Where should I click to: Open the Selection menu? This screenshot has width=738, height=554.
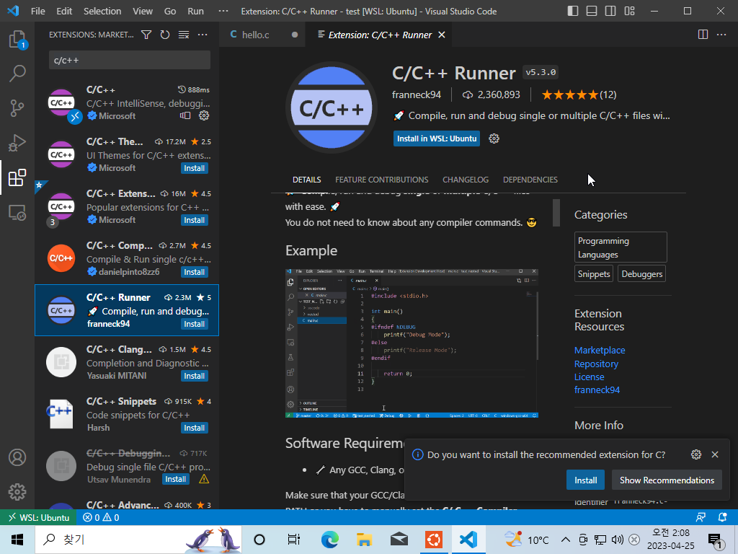click(x=102, y=11)
